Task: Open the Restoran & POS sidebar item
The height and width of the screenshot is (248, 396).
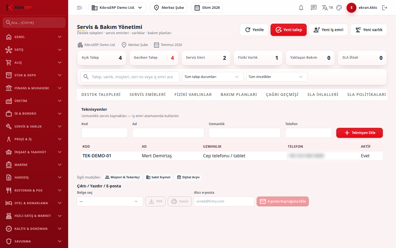Action: coord(34,190)
